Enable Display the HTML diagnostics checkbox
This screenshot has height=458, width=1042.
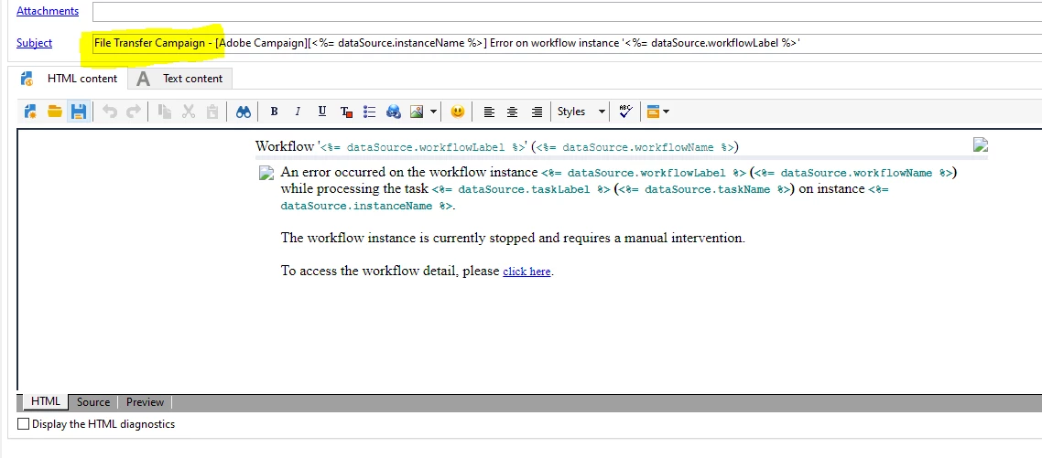point(23,423)
